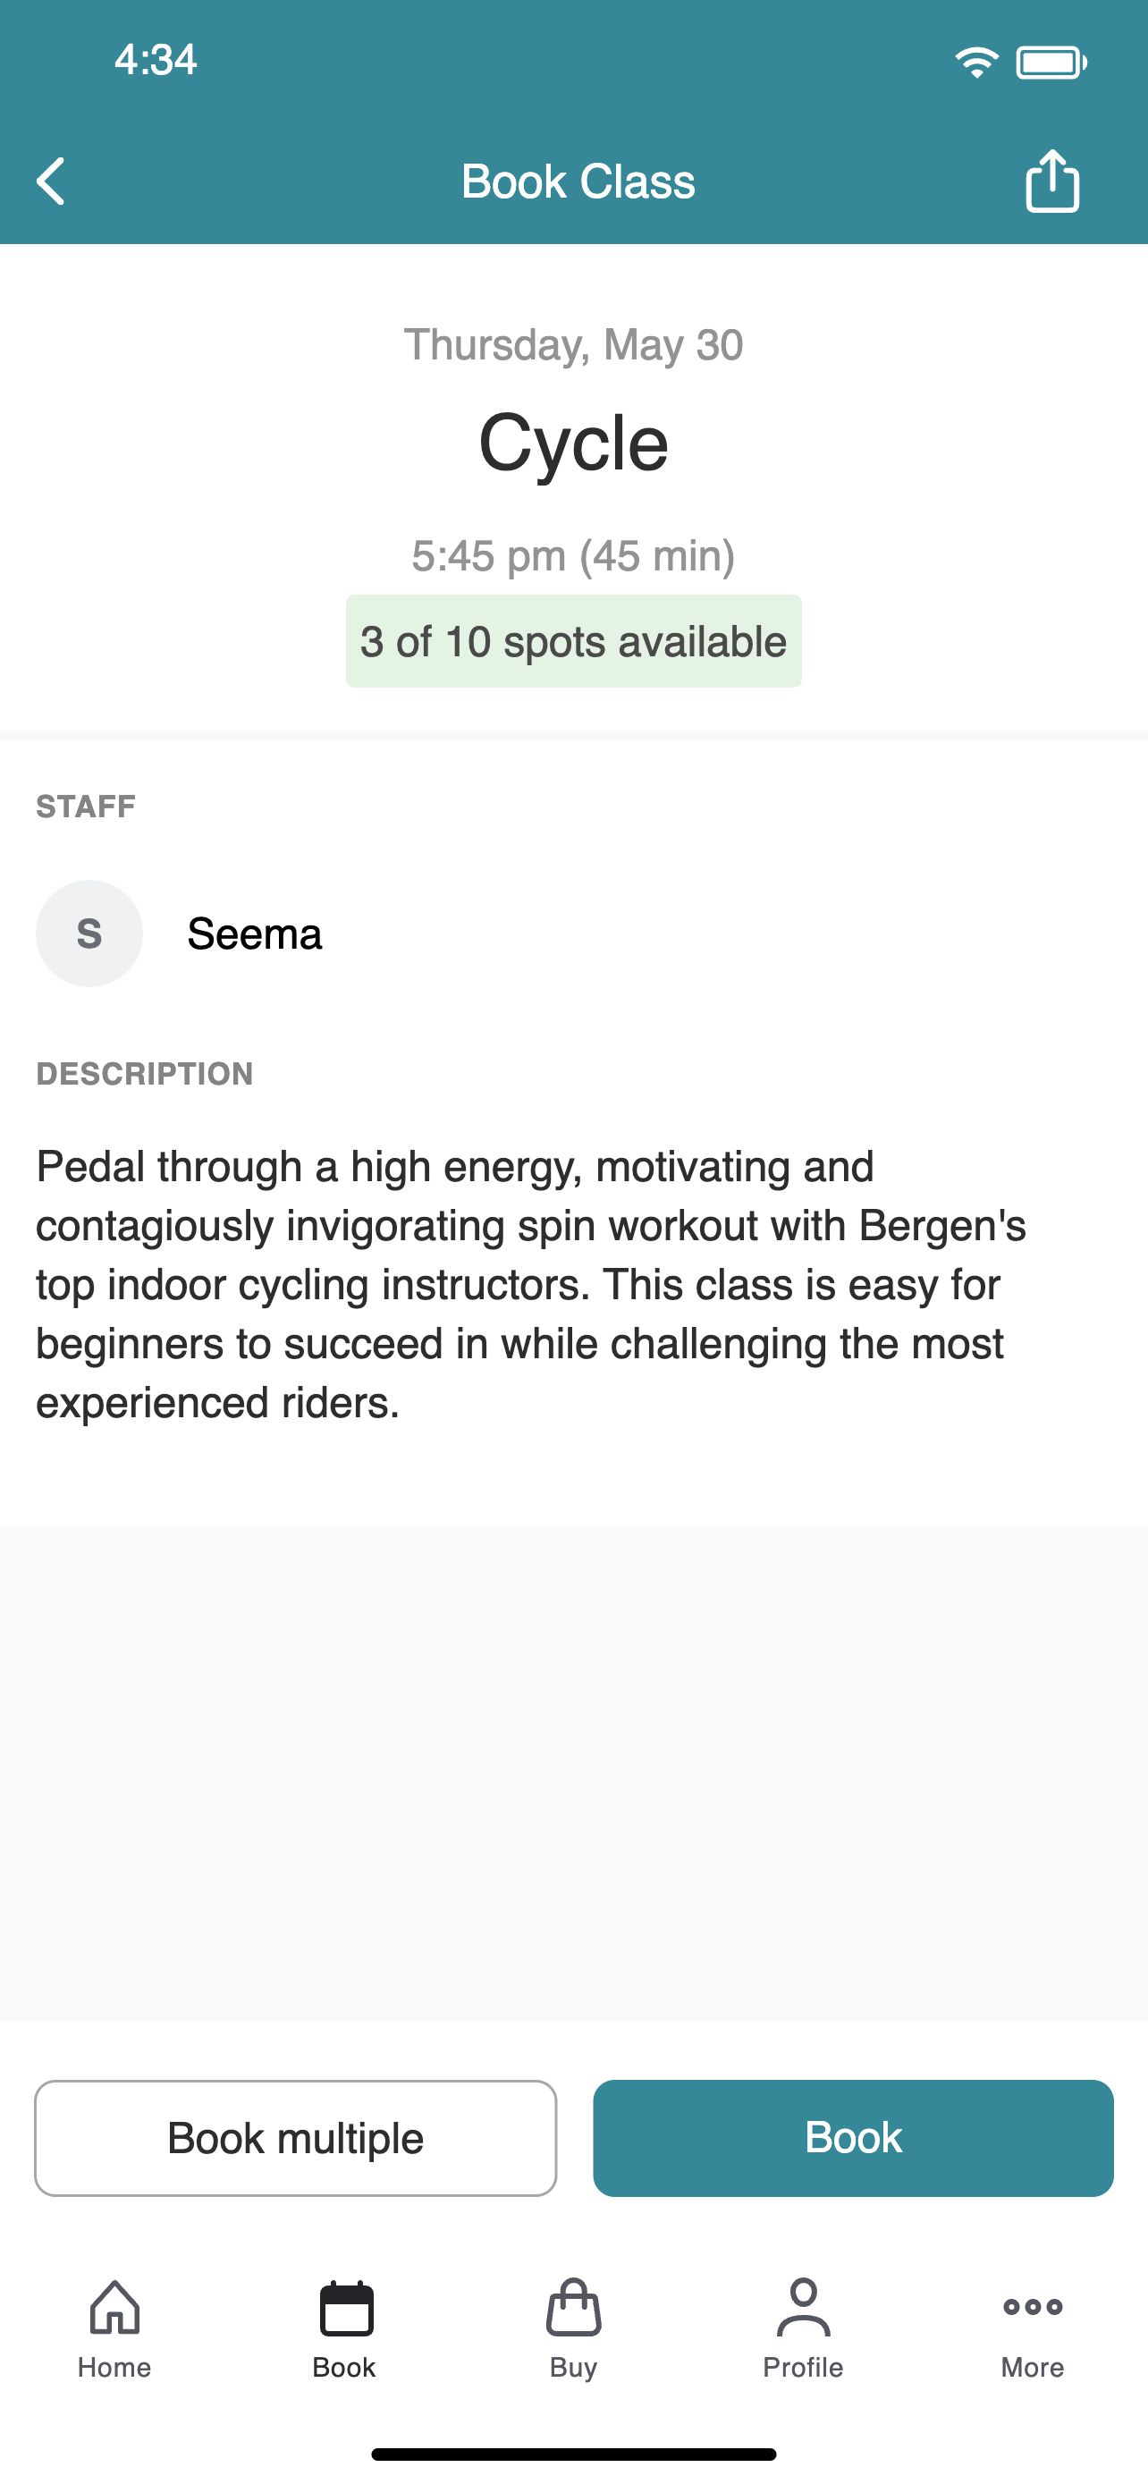Tap the home indicator bar at bottom

pos(573,2454)
